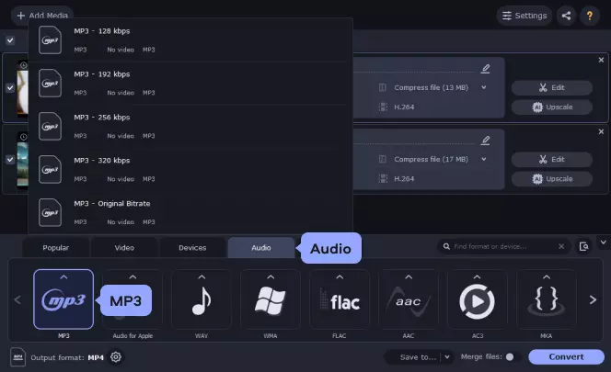Click Add Media button
Image resolution: width=611 pixels, height=372 pixels.
42,16
